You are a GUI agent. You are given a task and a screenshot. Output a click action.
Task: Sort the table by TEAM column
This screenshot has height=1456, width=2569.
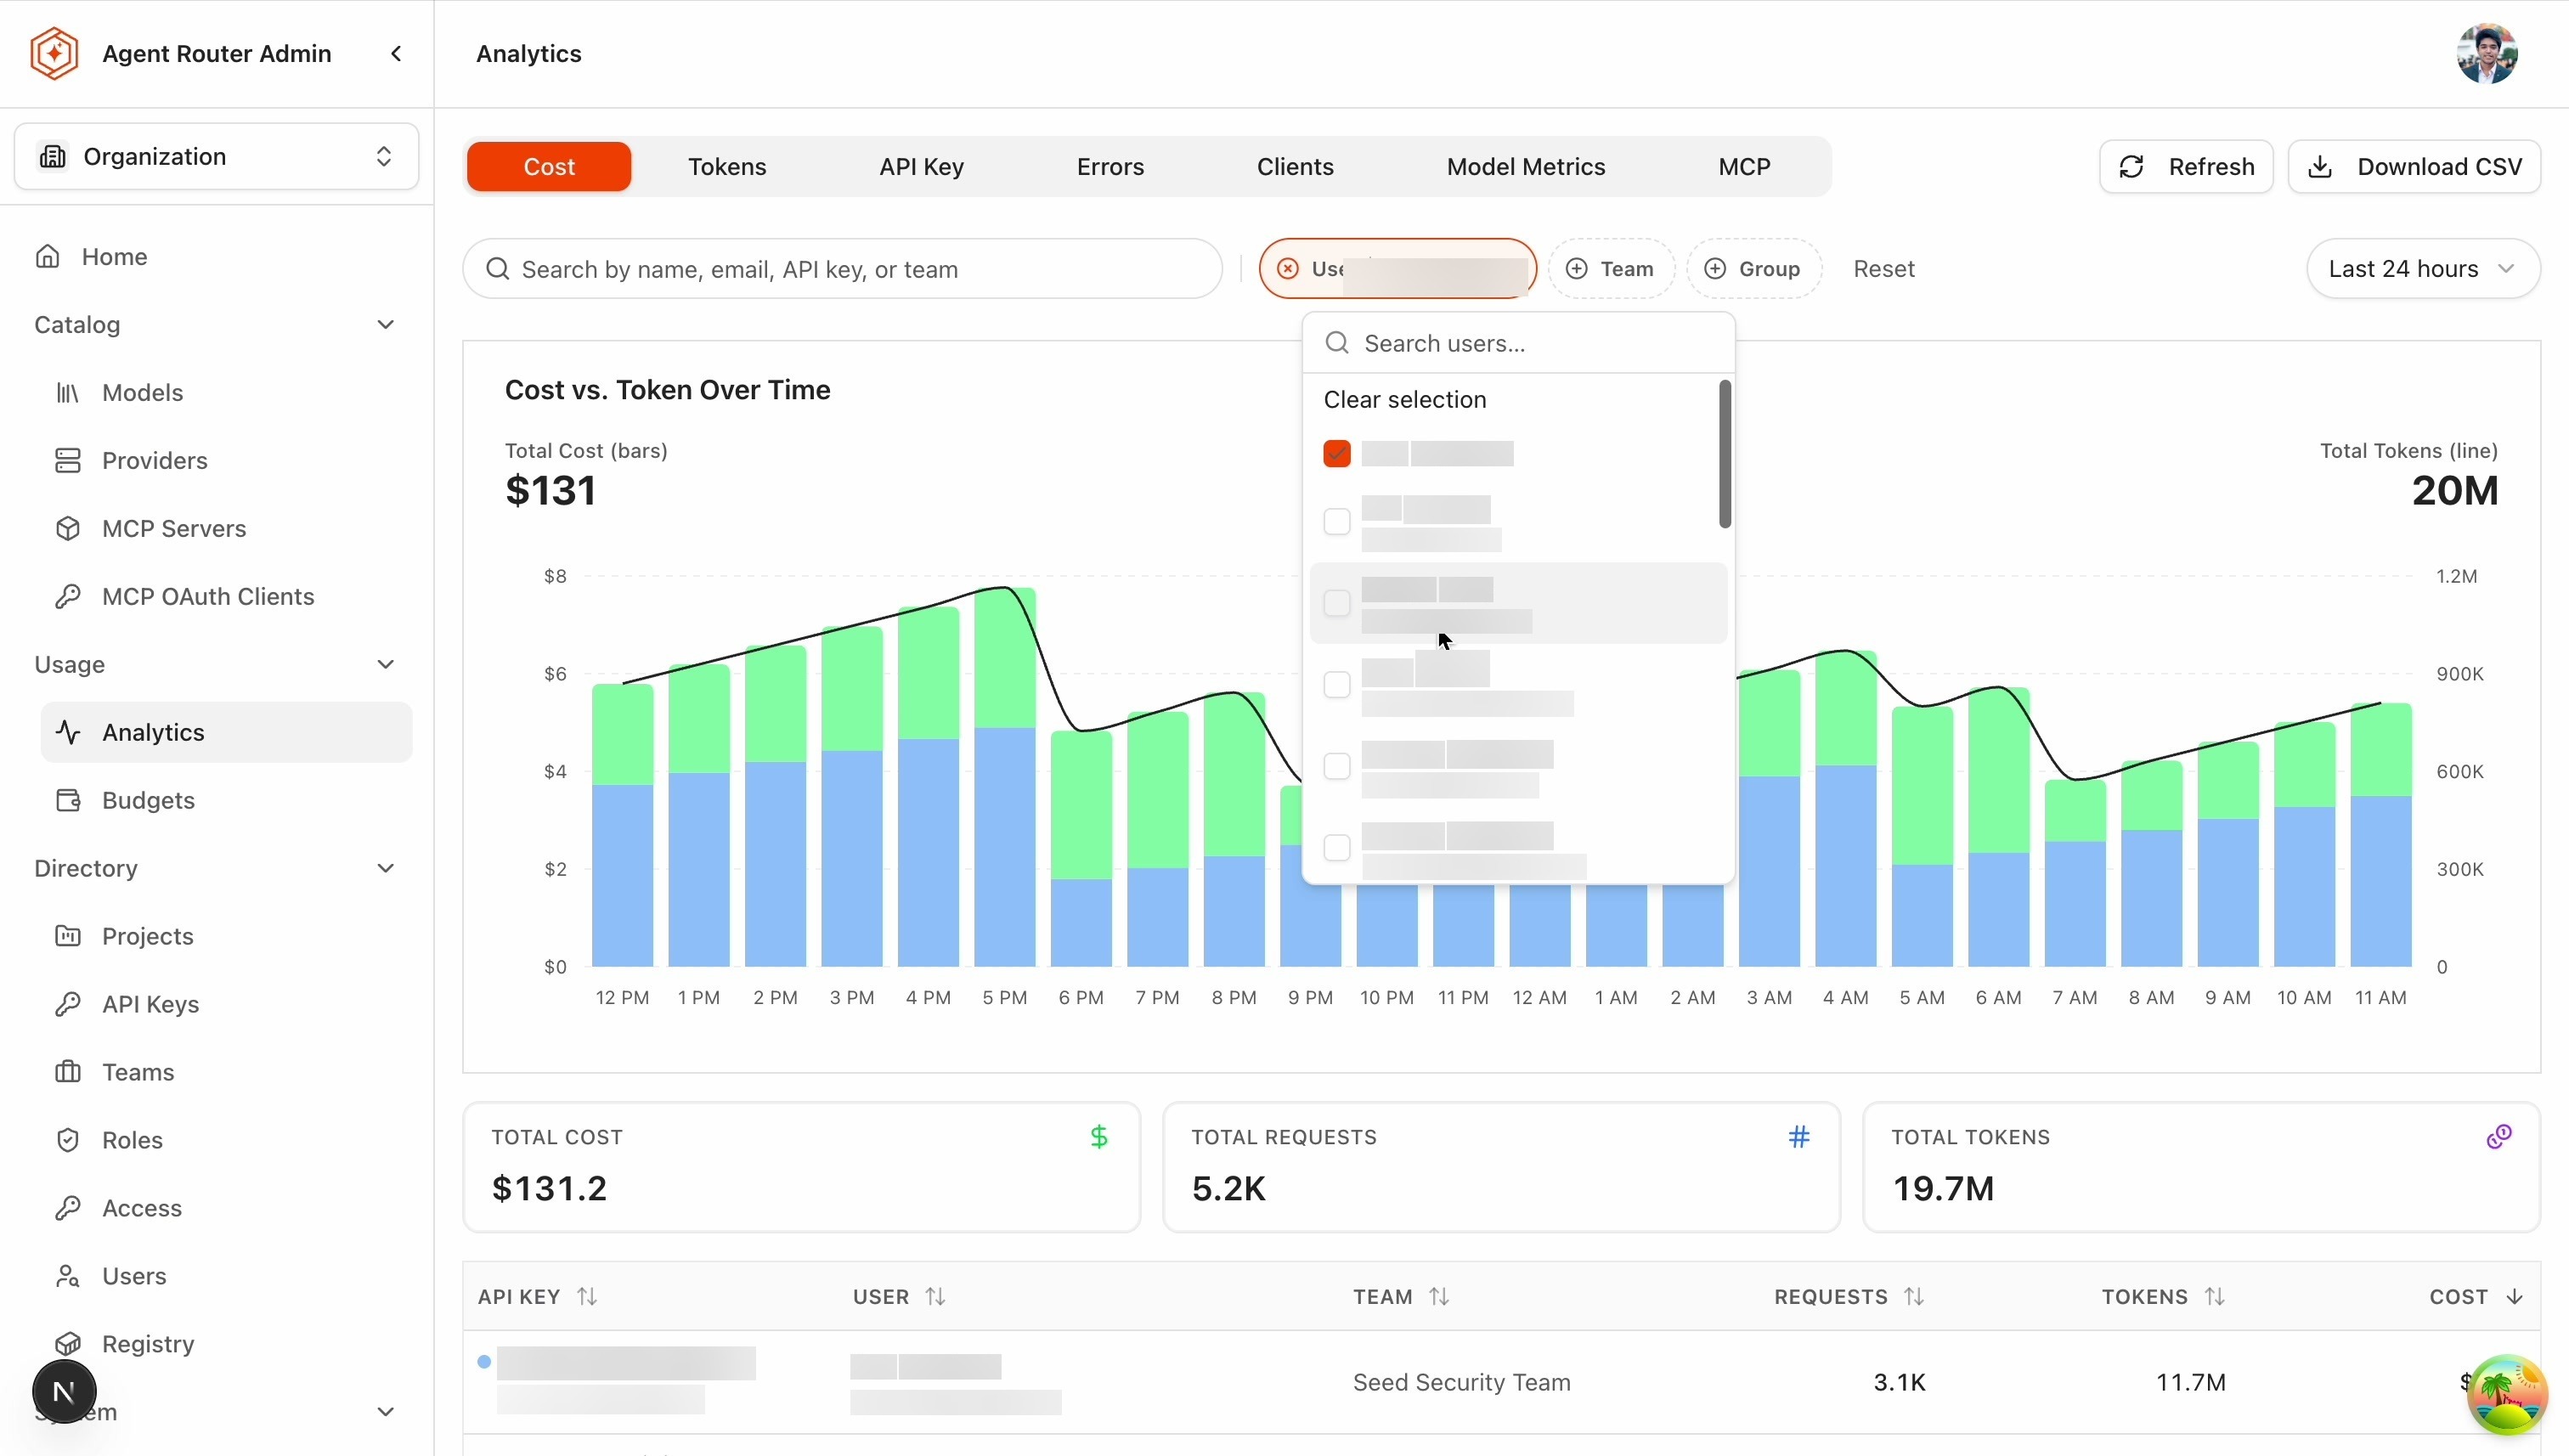pos(1400,1296)
